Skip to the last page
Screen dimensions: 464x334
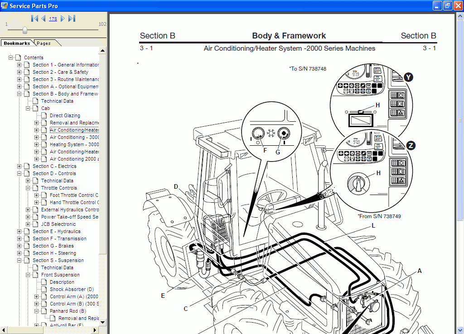click(x=72, y=19)
